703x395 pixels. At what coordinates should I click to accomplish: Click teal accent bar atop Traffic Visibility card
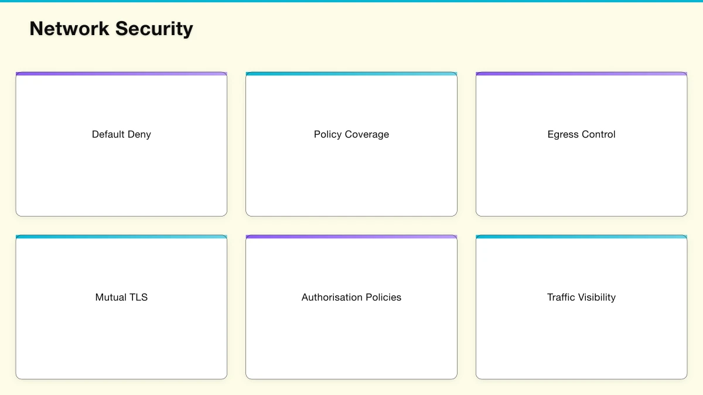581,237
